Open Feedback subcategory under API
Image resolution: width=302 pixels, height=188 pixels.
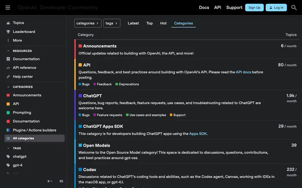102,84
